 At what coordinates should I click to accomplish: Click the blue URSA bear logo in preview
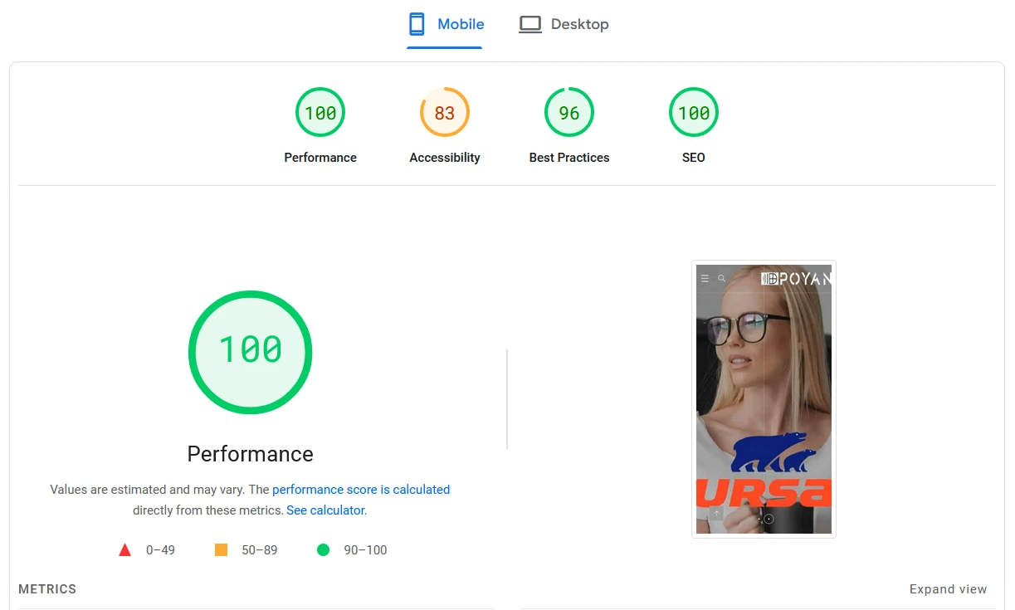773,453
